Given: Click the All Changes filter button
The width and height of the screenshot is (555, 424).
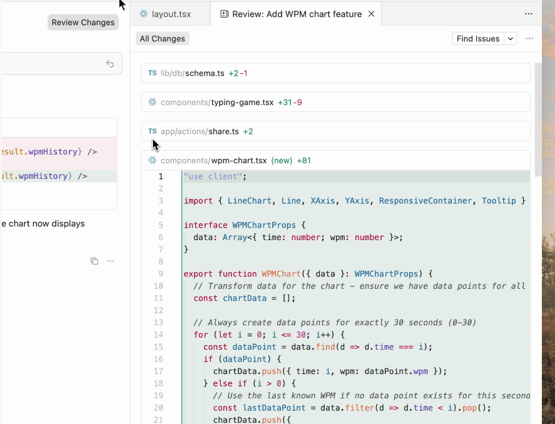Looking at the screenshot, I should [162, 39].
